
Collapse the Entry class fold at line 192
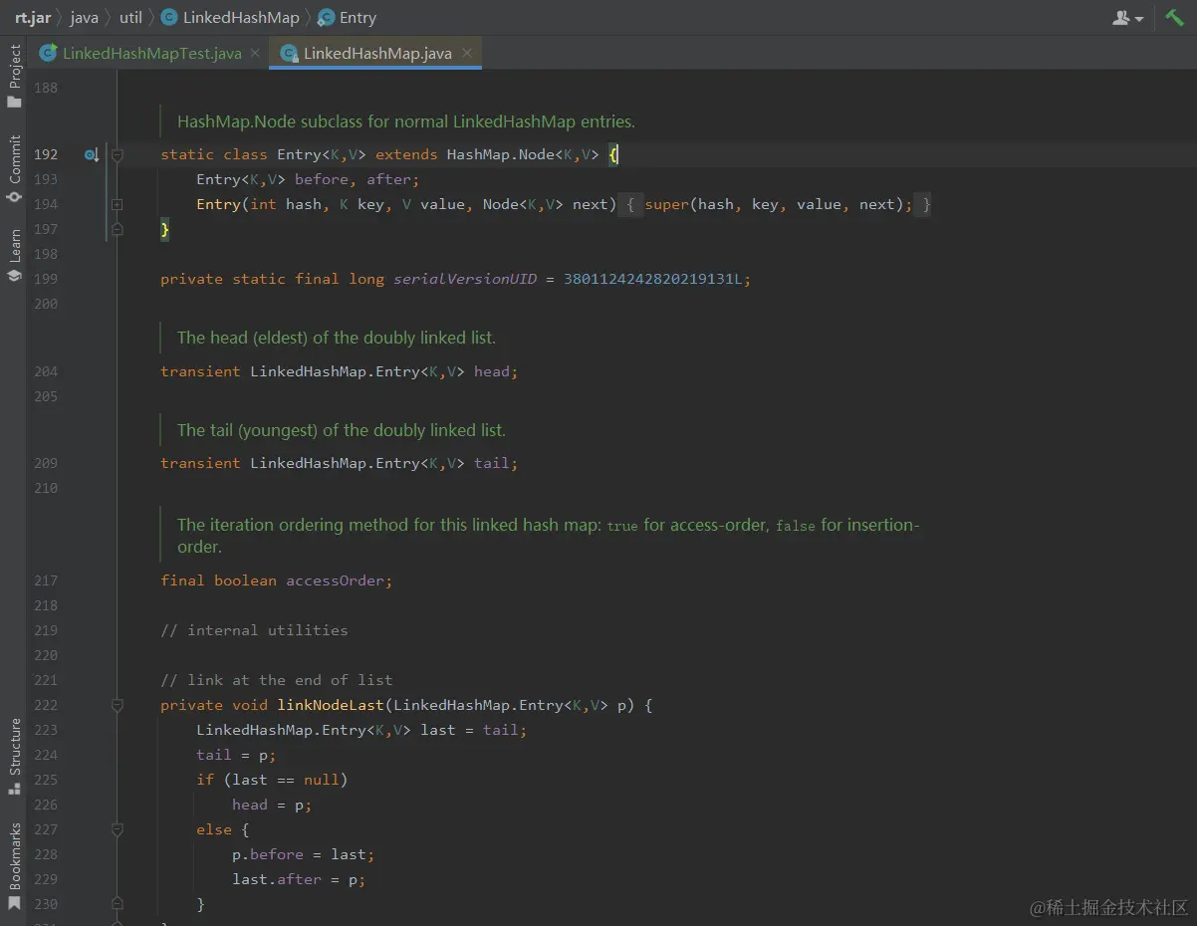point(117,155)
